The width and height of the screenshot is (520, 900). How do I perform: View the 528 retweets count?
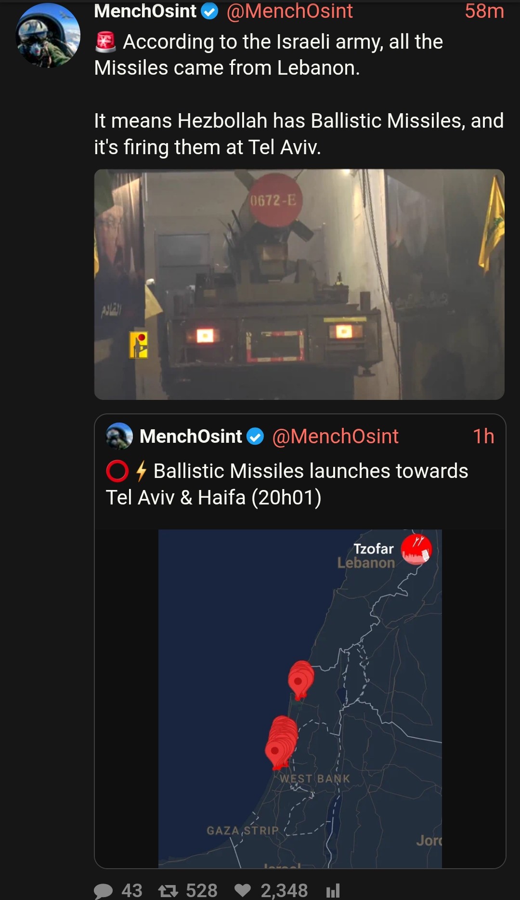point(202,891)
